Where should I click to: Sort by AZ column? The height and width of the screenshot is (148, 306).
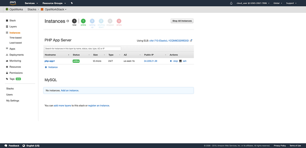(132, 55)
